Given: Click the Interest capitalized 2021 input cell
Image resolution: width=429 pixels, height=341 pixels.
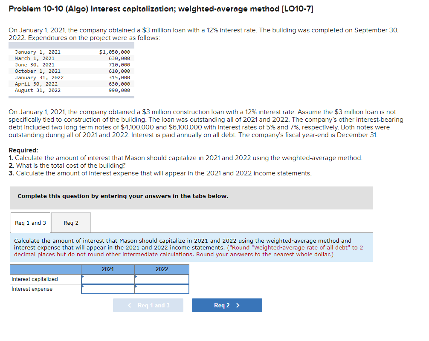Looking at the screenshot, I should click(109, 279).
